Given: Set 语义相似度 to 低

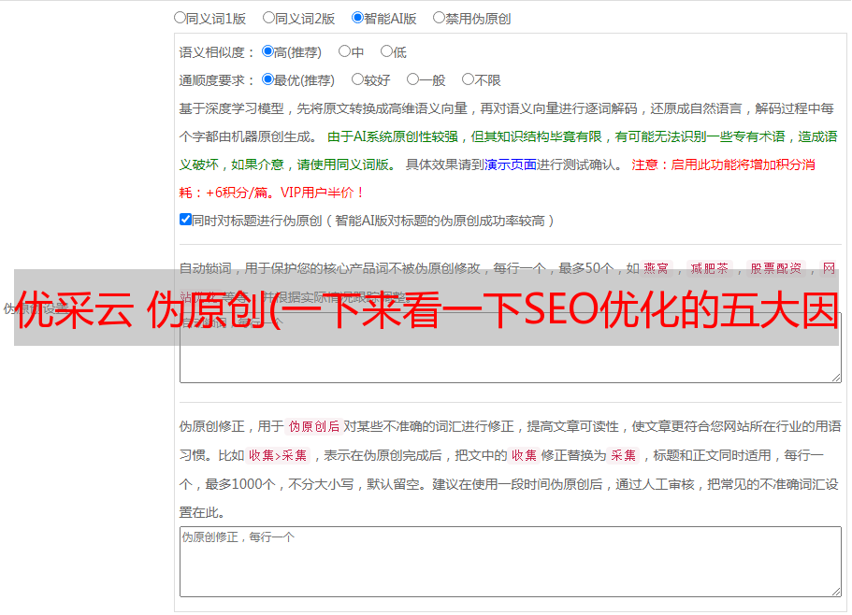Looking at the screenshot, I should tap(386, 51).
